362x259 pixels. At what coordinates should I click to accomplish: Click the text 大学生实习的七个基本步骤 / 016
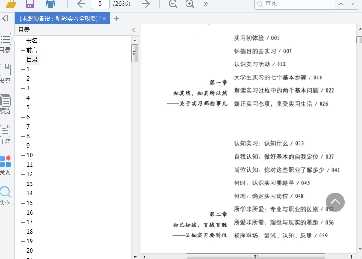278,77
